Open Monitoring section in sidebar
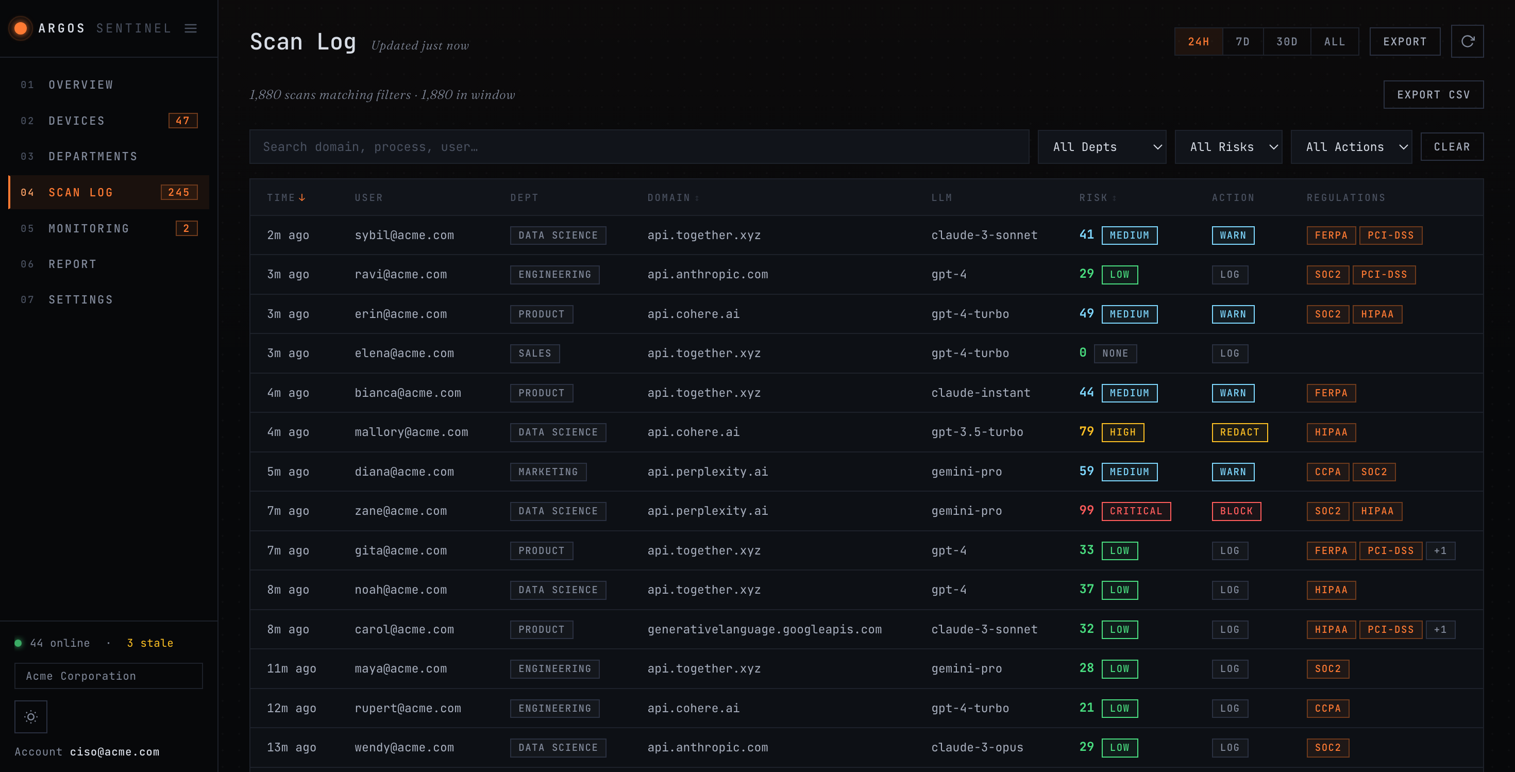The height and width of the screenshot is (772, 1515). (x=109, y=228)
